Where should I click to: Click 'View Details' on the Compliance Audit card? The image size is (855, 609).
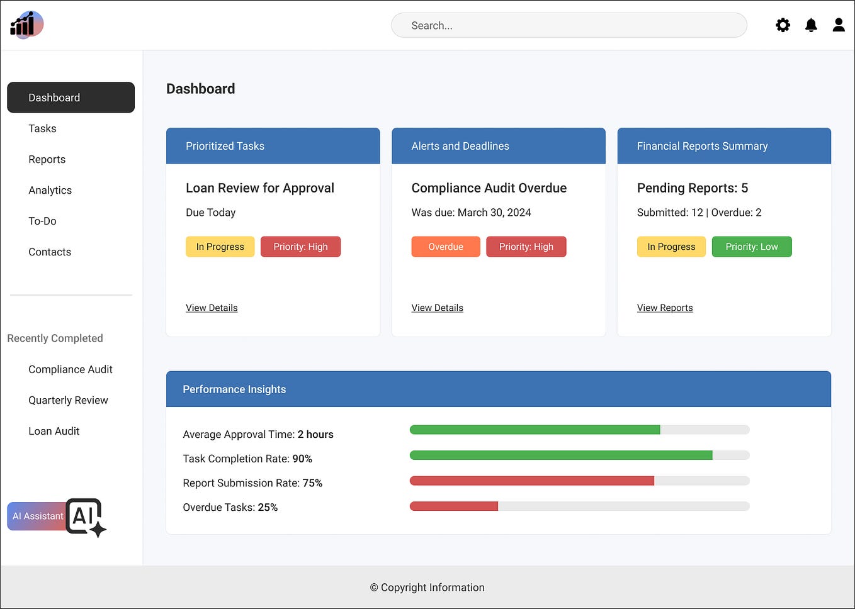[437, 308]
